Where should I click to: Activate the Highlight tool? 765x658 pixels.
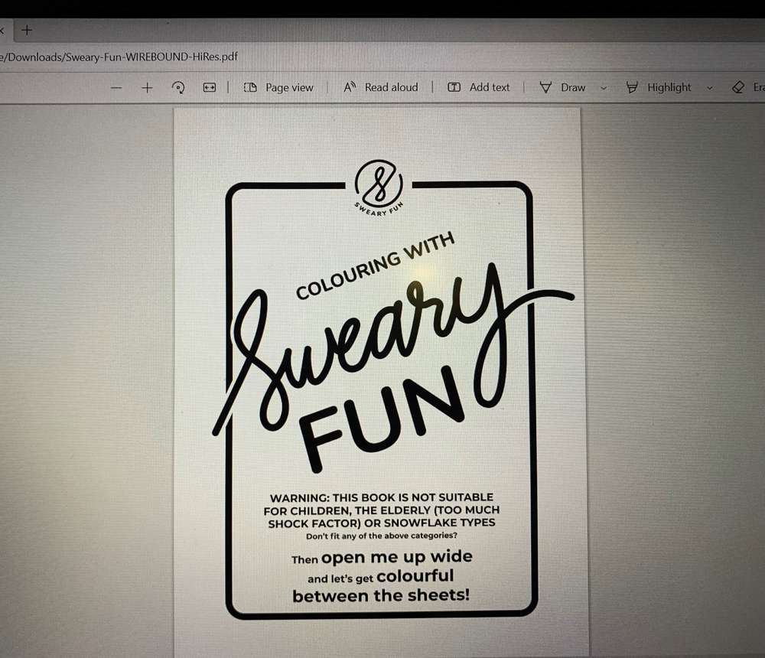coord(659,87)
